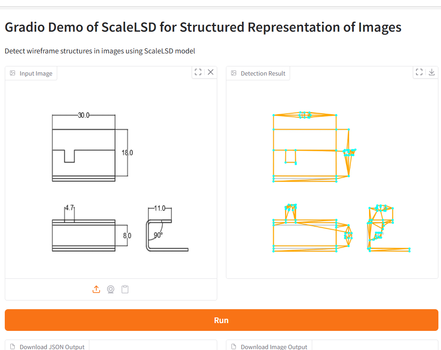The height and width of the screenshot is (350, 441).
Task: Click the image icon beside Detection Result
Action: click(234, 73)
